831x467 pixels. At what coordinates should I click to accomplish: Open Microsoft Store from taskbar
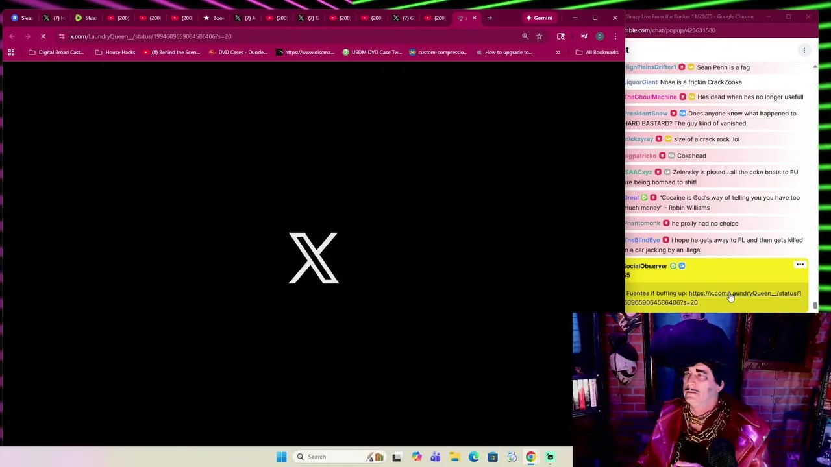(493, 457)
